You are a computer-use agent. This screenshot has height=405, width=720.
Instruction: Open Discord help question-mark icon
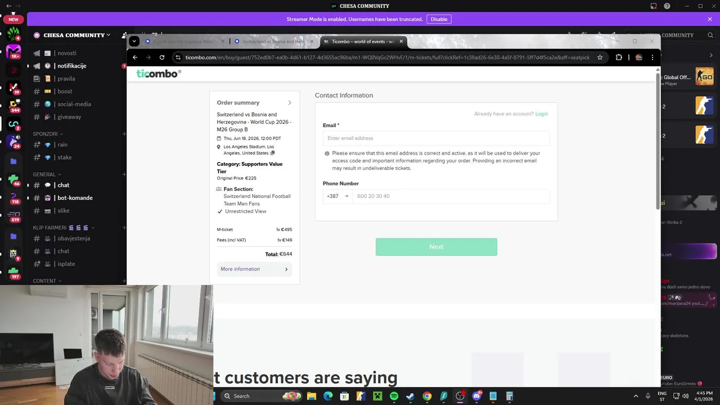(667, 6)
